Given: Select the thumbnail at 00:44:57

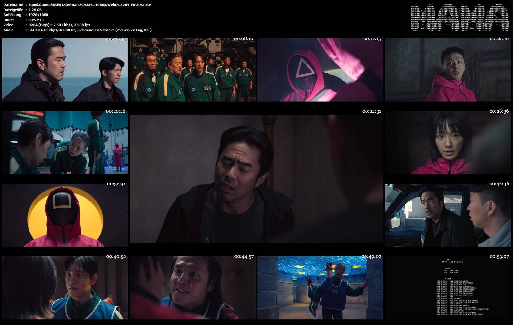Looking at the screenshot, I should coord(193,288).
